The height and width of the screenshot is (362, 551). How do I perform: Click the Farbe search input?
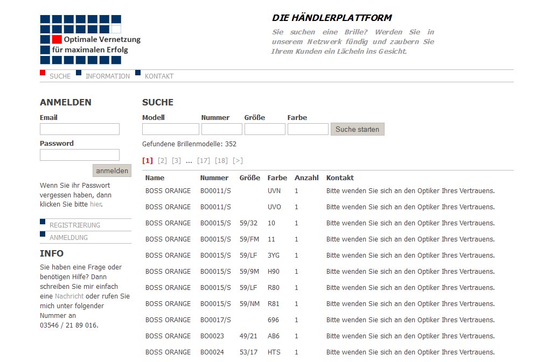pos(308,129)
